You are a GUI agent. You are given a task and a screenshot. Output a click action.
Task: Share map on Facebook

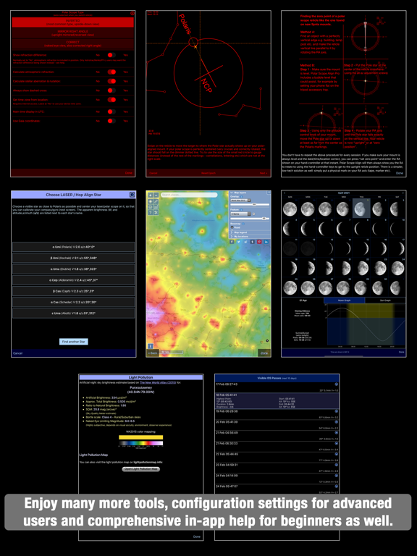tap(232, 242)
